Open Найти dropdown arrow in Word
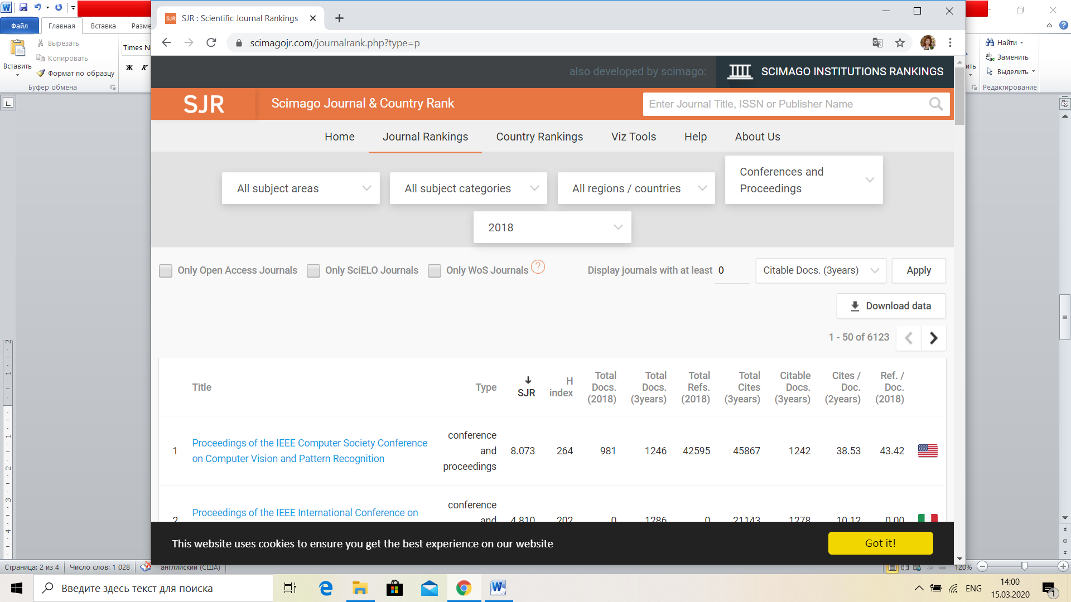 1022,43
